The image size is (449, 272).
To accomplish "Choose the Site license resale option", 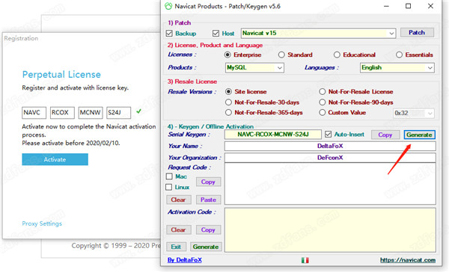I will (x=228, y=91).
